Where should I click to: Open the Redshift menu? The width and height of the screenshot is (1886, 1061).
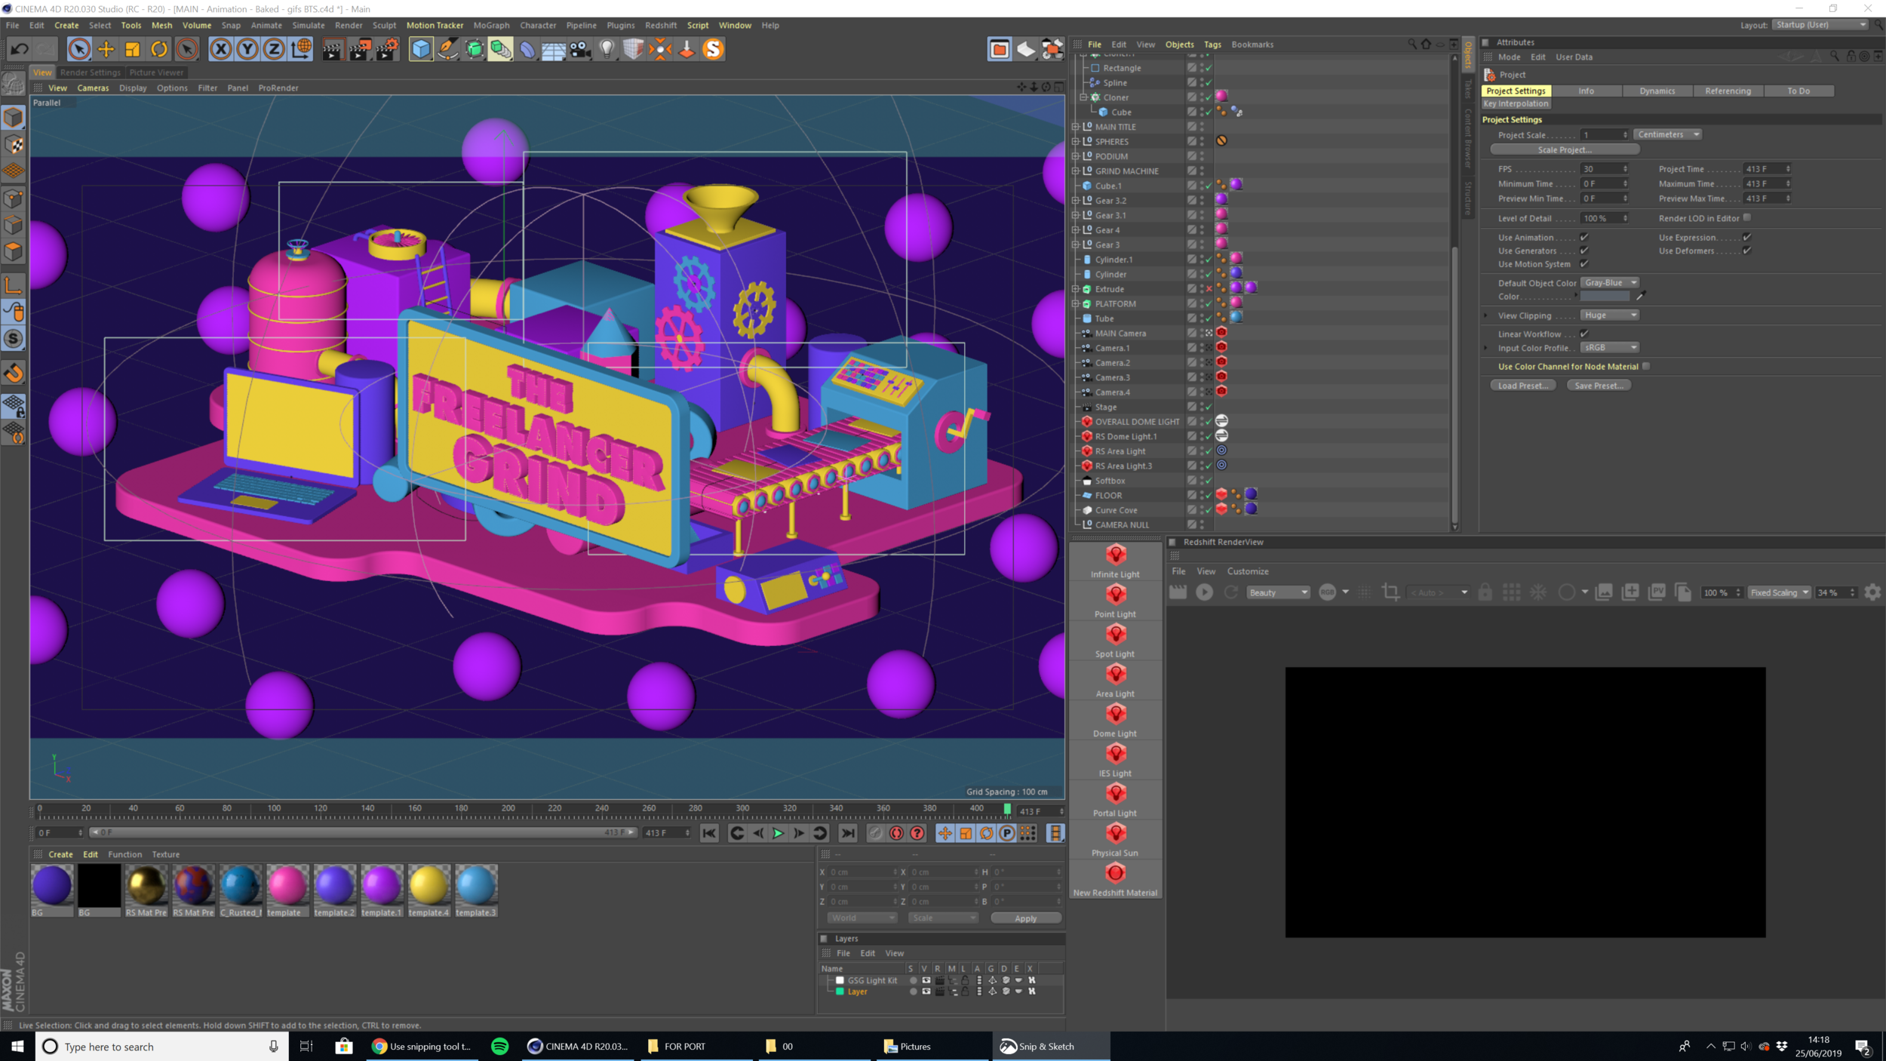click(x=661, y=25)
